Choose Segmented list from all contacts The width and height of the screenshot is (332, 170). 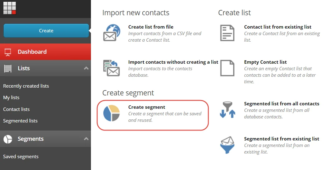282,104
